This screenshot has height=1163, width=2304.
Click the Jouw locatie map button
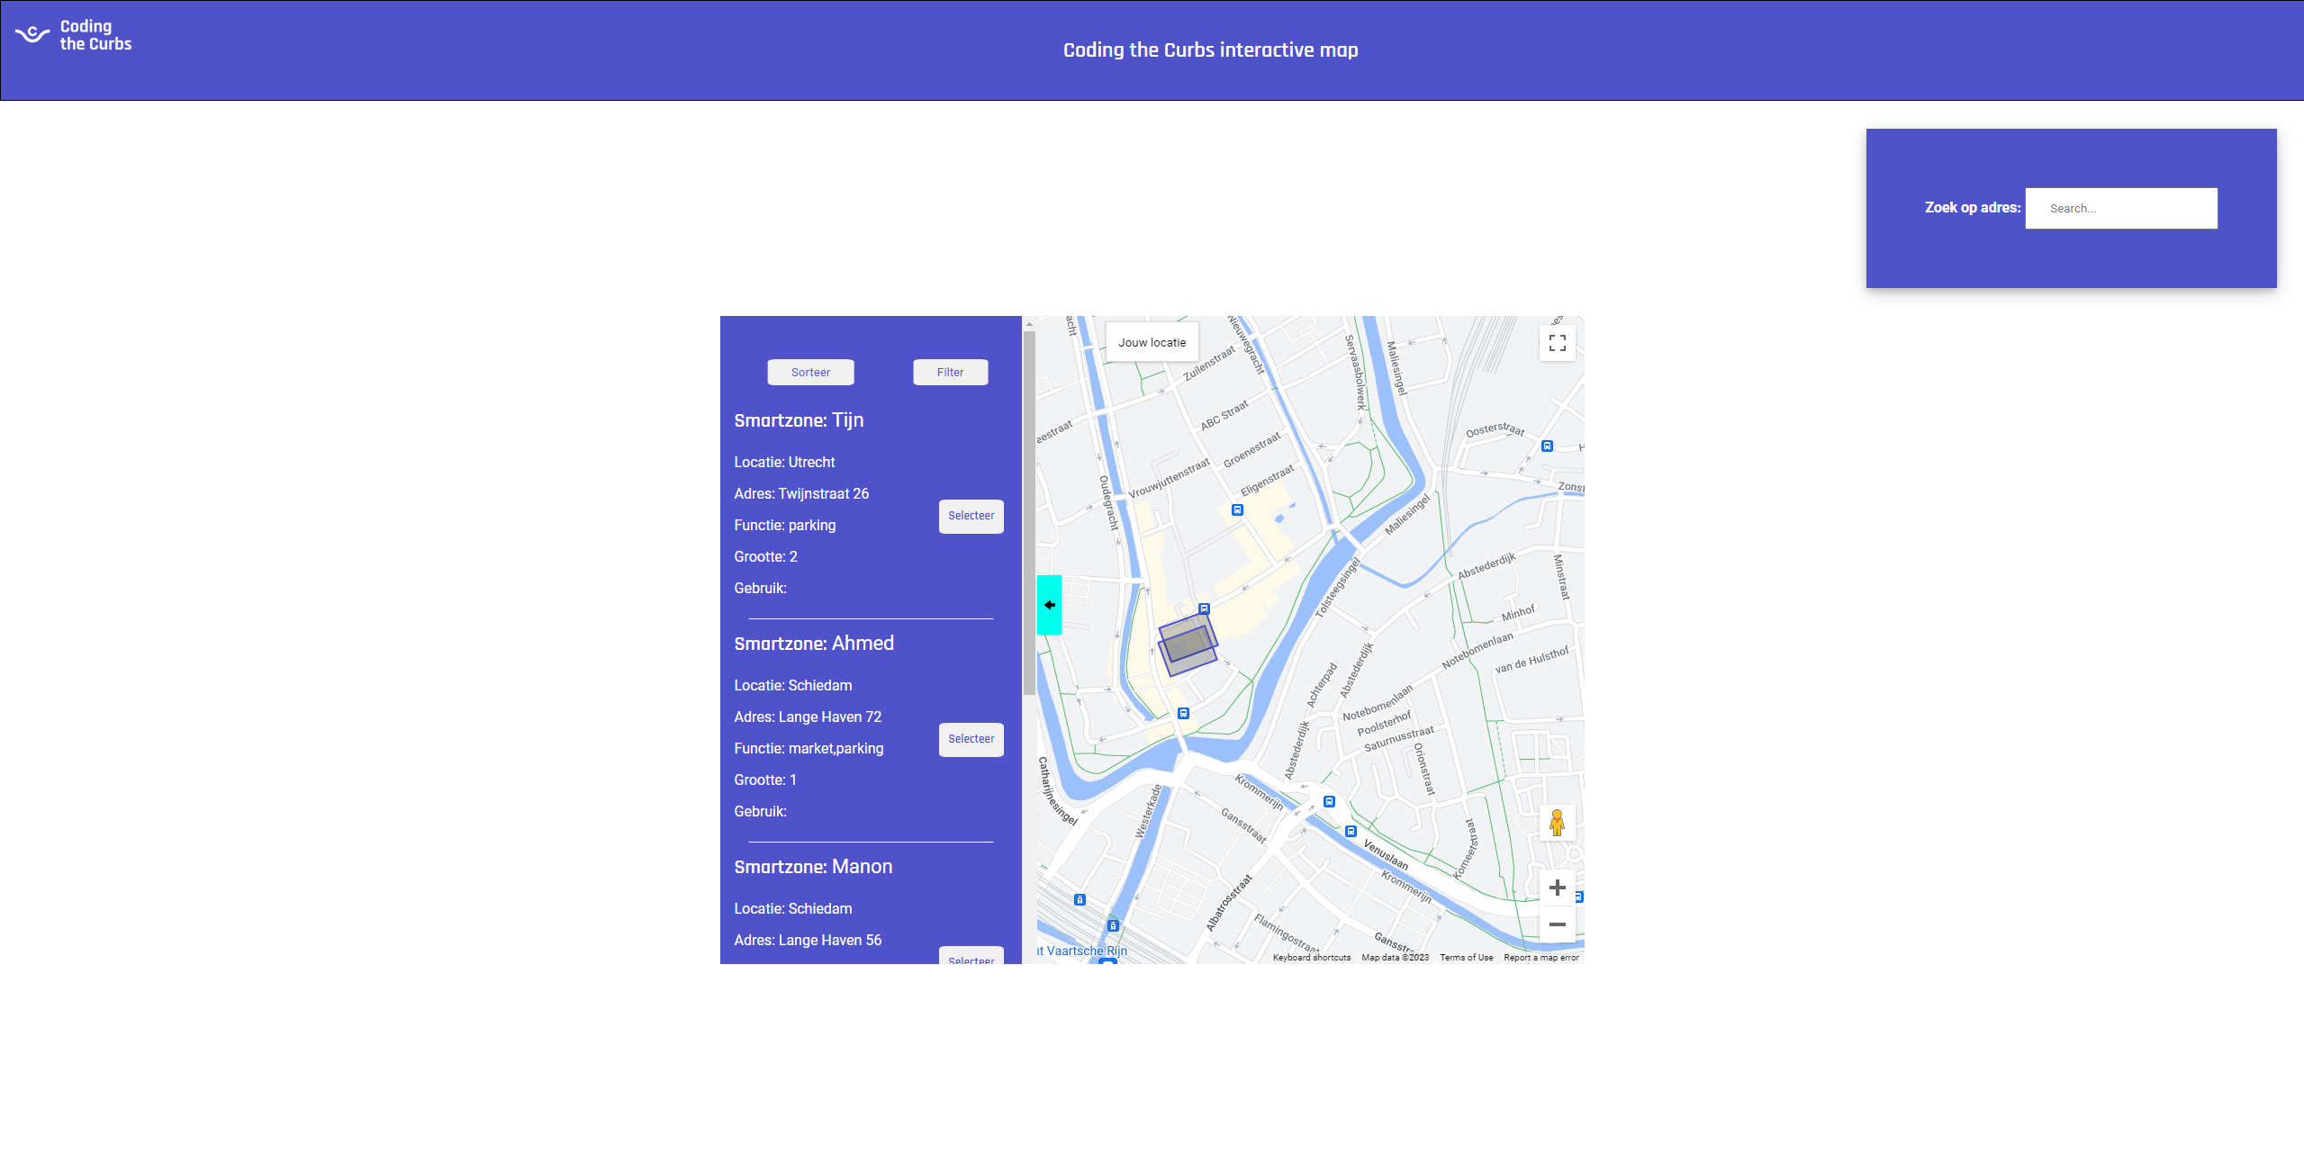[1152, 343]
